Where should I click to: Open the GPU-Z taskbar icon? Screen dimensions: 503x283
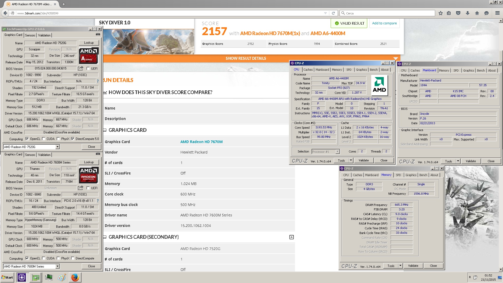pos(35,277)
